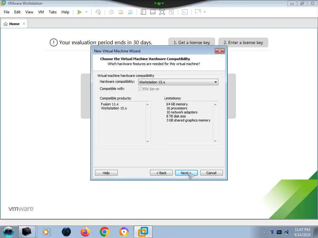The image size is (318, 238).
Task: Open the VM menu
Action: [41, 12]
